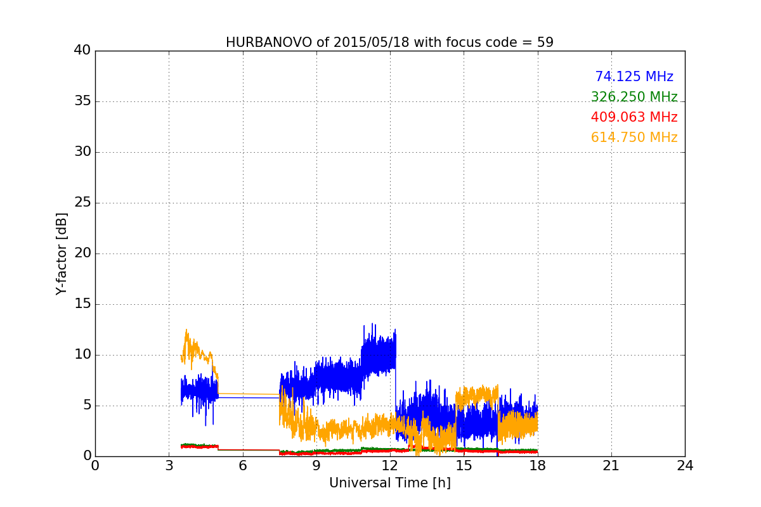Screen dimensions: 761x507
Task: Click the y-axis tick label 20
Action: (82, 253)
